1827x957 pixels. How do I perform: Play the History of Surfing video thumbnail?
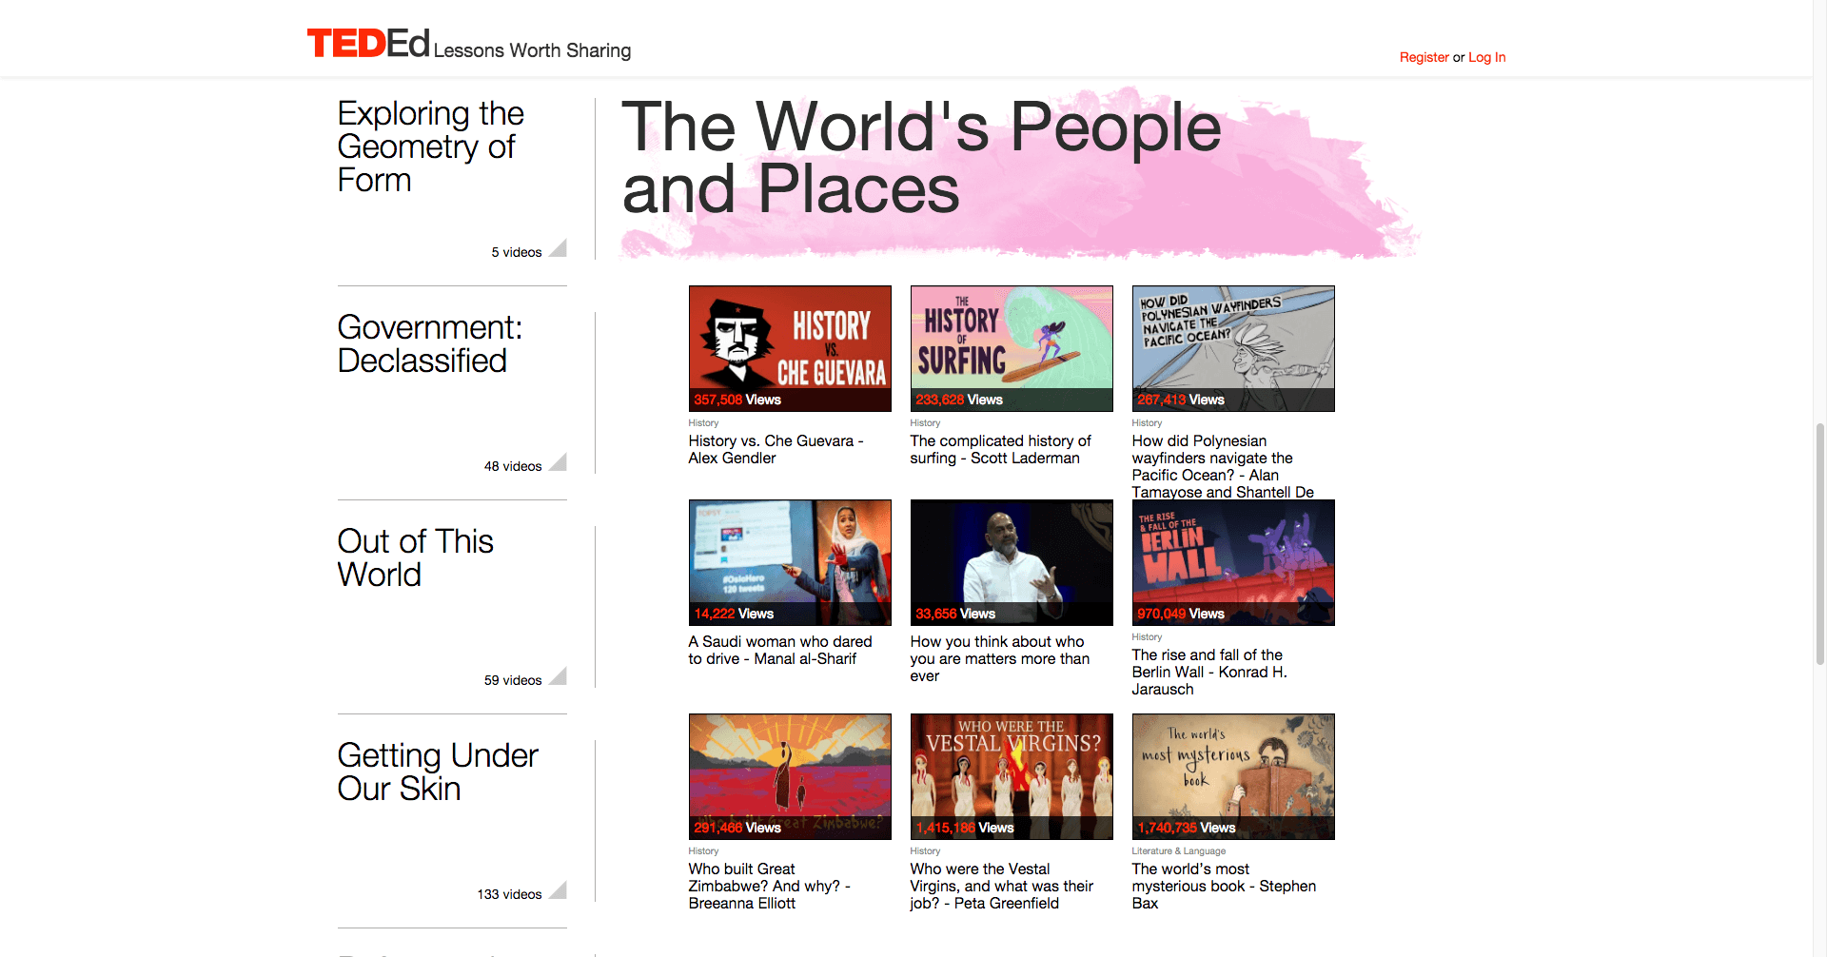tap(1012, 348)
